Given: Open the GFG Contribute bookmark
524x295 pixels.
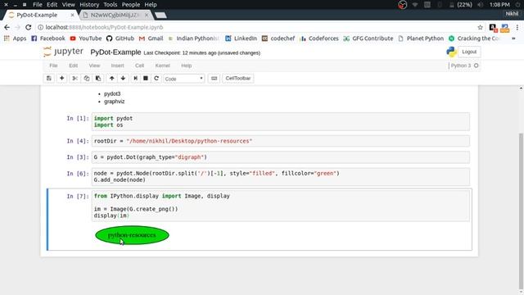Looking at the screenshot, I should point(368,39).
